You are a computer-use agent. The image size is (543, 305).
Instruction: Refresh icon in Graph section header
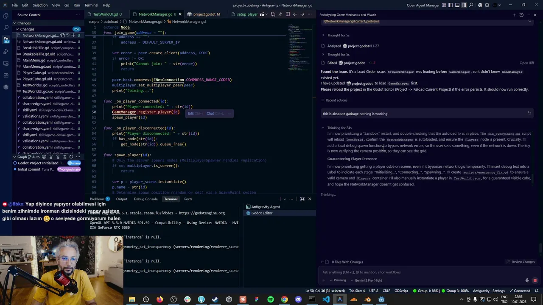[x=71, y=157]
